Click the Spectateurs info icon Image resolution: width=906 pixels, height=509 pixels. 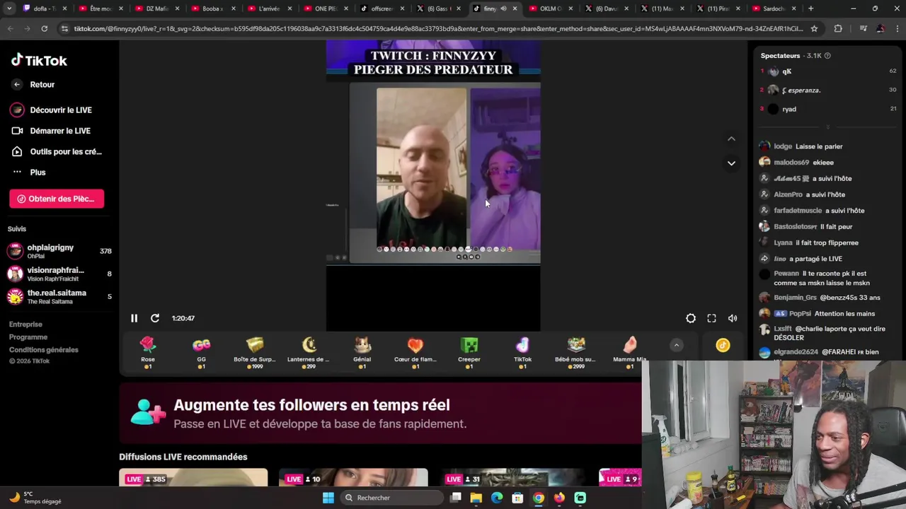(827, 56)
